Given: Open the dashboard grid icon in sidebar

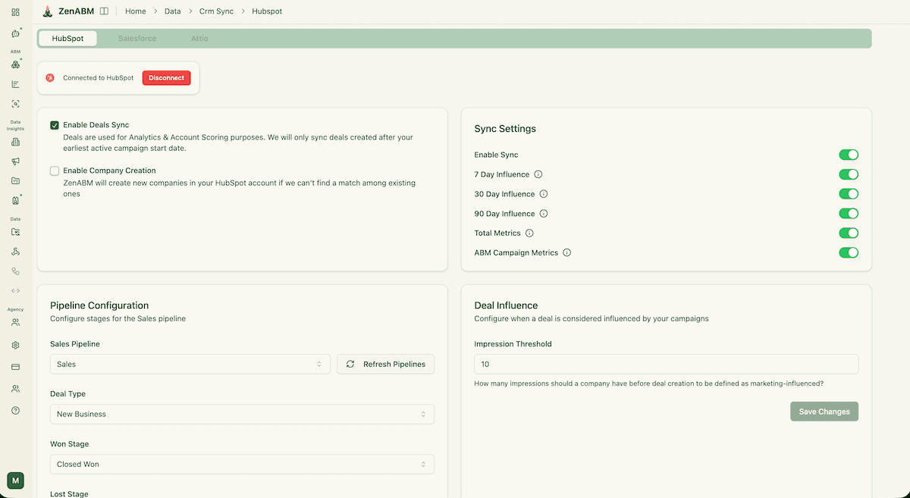Looking at the screenshot, I should (x=16, y=12).
